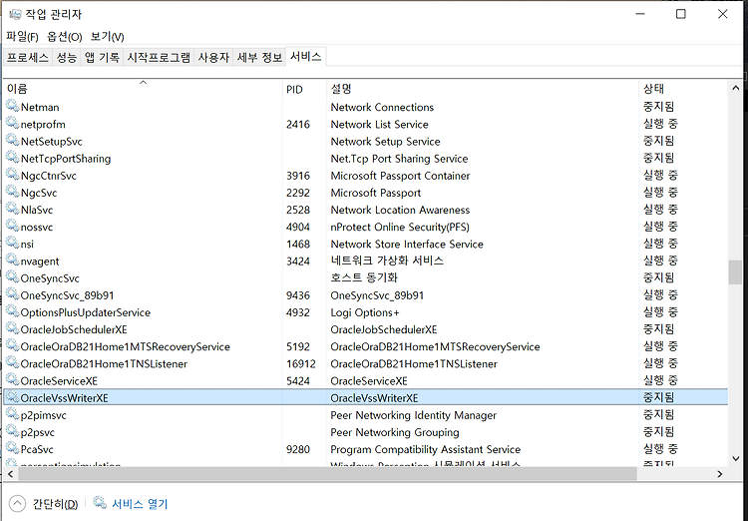Click the horizontal scrollbar left arrow

(x=10, y=474)
